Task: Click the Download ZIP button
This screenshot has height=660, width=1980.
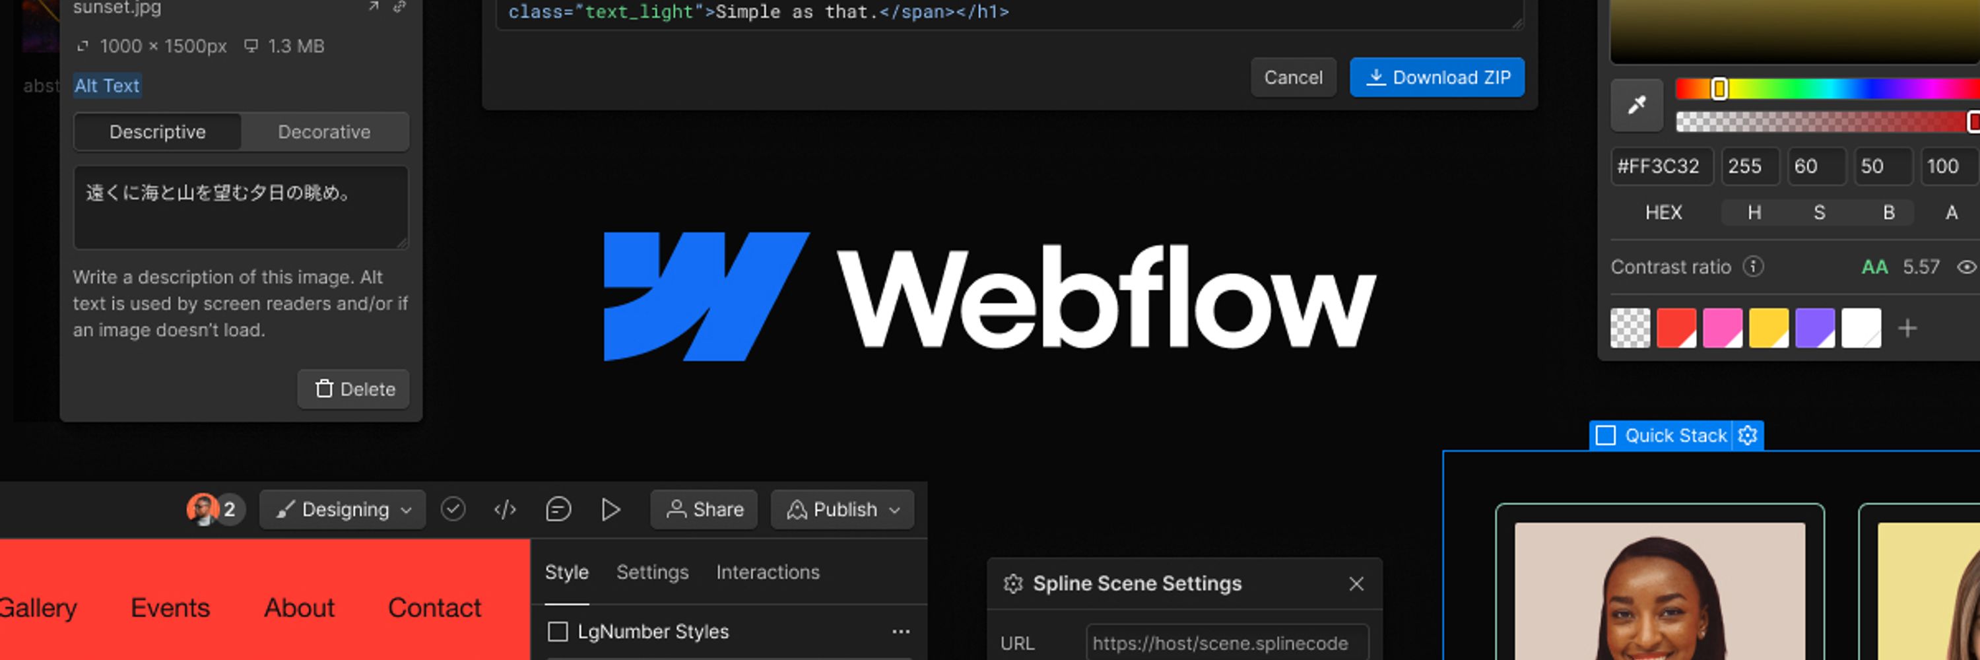Action: click(x=1437, y=78)
